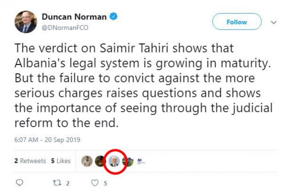Open the red-circled liker avatar
Screen dimensions: 288x192
pos(114,162)
